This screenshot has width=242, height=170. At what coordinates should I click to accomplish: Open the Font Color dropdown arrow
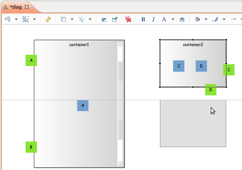coord(173,19)
